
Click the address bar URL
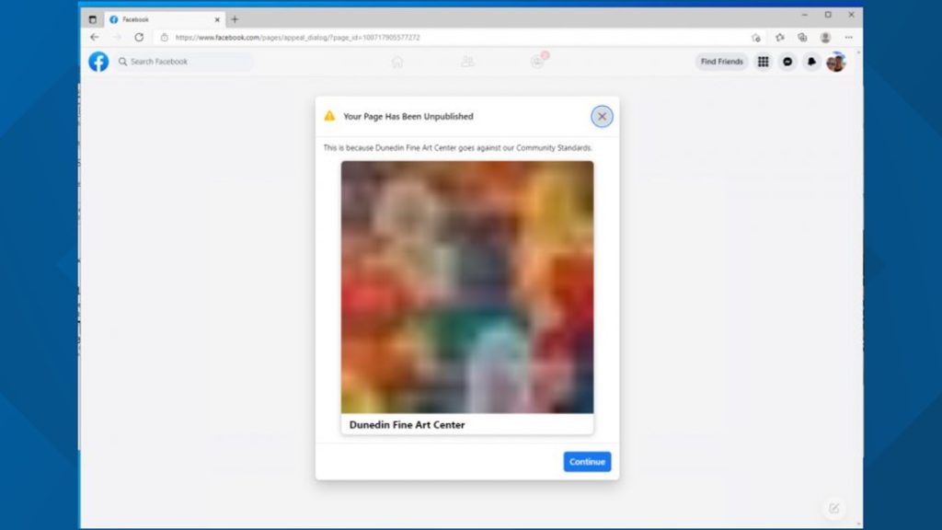pos(297,37)
